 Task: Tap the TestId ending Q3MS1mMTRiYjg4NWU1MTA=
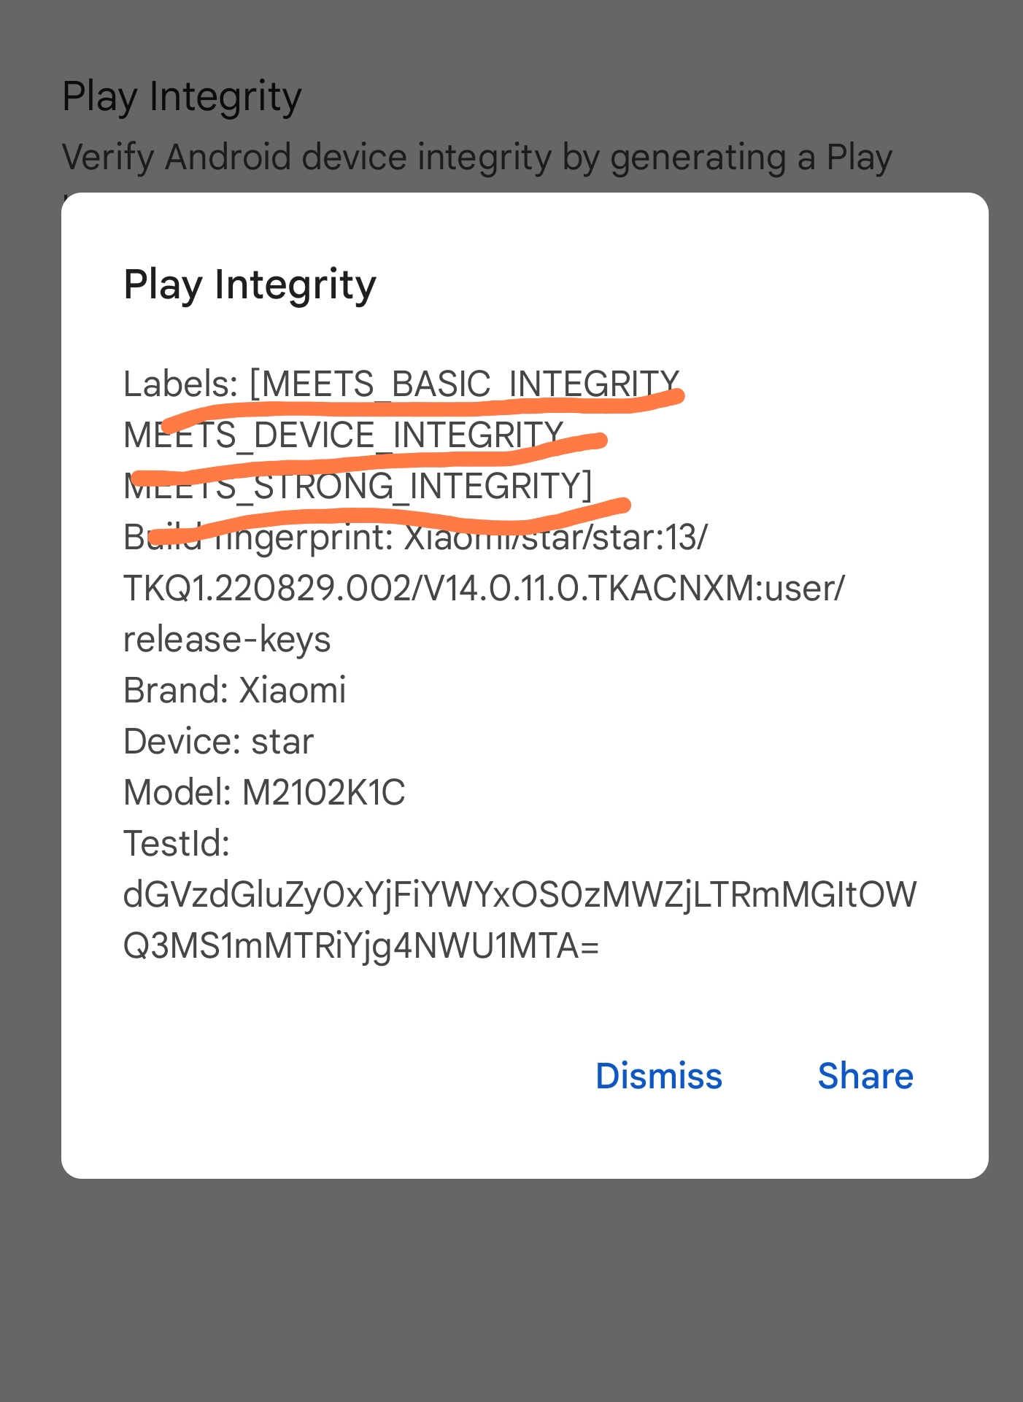[361, 946]
